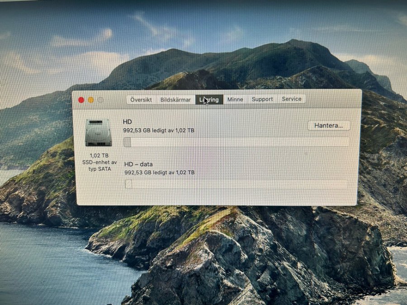Select the "HD" volume name label
The width and height of the screenshot is (407, 305).
(x=127, y=122)
